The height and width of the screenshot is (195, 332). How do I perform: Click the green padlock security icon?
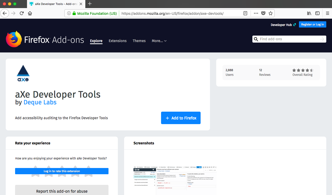(74, 13)
